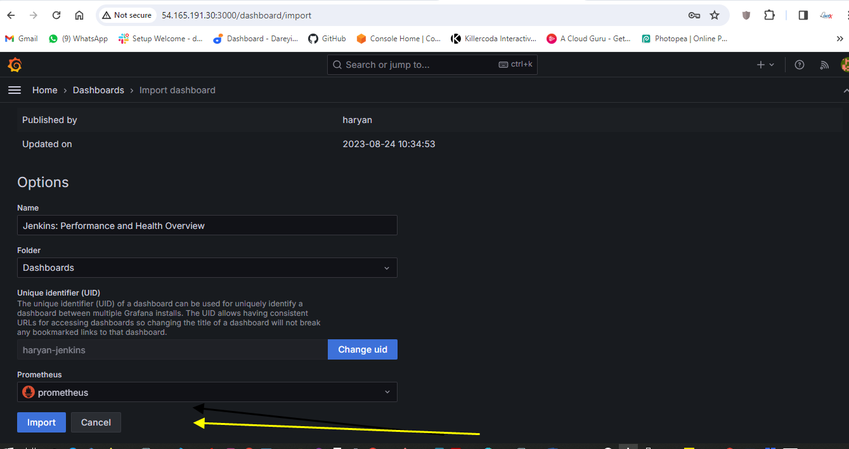
Task: Toggle the browser side panel
Action: point(803,15)
